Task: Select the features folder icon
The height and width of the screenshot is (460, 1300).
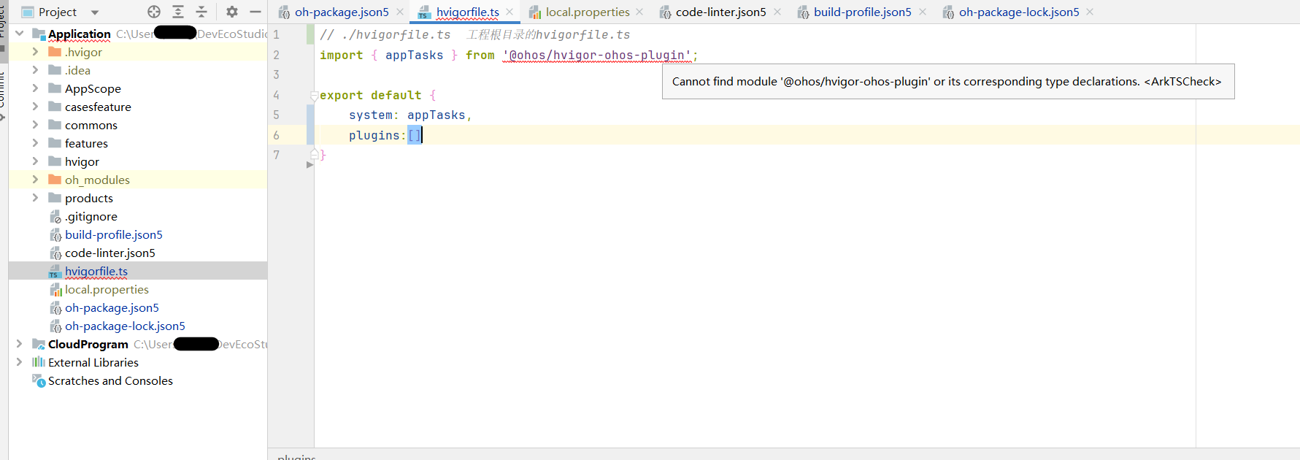Action: click(55, 143)
